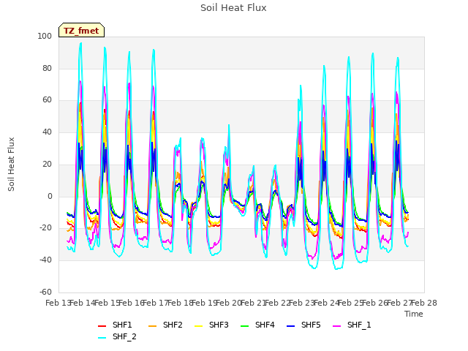The height and width of the screenshot is (351, 468).
Task: Click the SHF4 green legend swatch
Action: (x=245, y=326)
